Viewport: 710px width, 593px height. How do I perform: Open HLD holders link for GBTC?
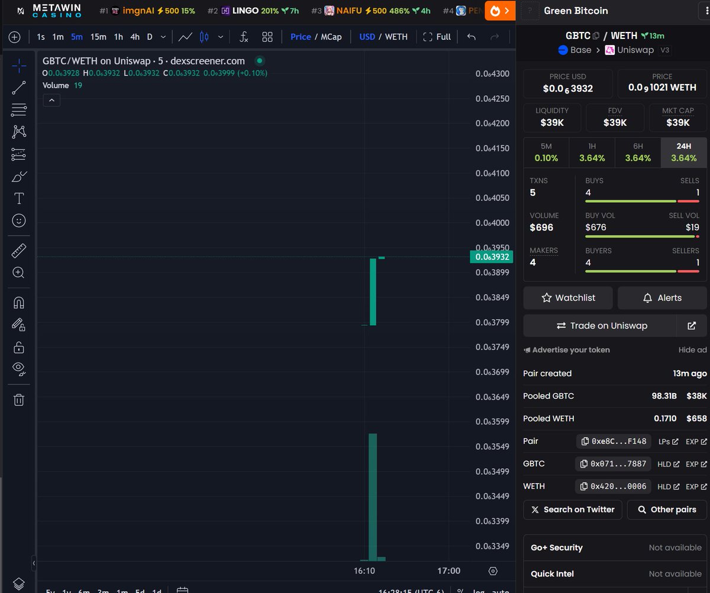[x=668, y=464]
